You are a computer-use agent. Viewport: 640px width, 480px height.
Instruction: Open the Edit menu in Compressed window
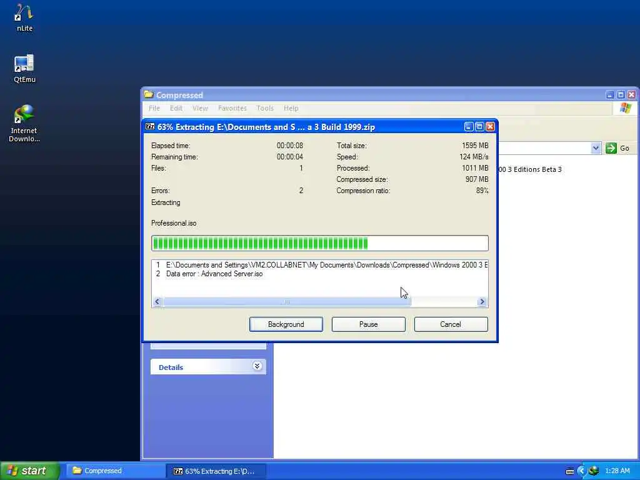[176, 108]
